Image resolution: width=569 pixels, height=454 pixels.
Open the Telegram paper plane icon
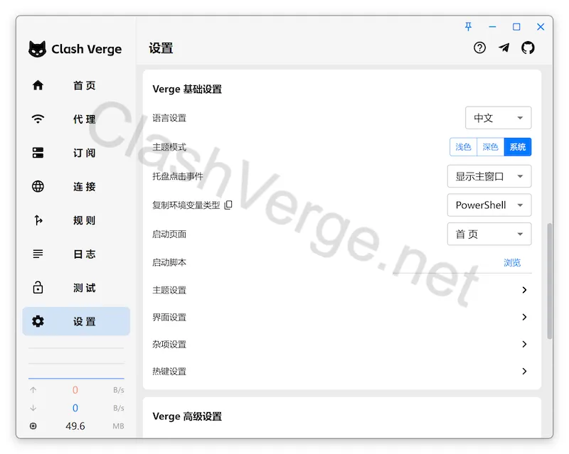(x=504, y=48)
